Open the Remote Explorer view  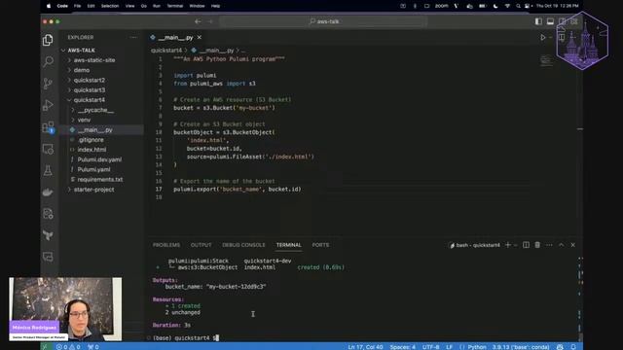pyautogui.click(x=48, y=149)
